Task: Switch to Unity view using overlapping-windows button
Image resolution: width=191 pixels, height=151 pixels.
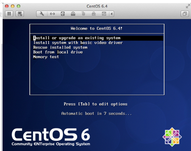Action: (x=185, y=14)
